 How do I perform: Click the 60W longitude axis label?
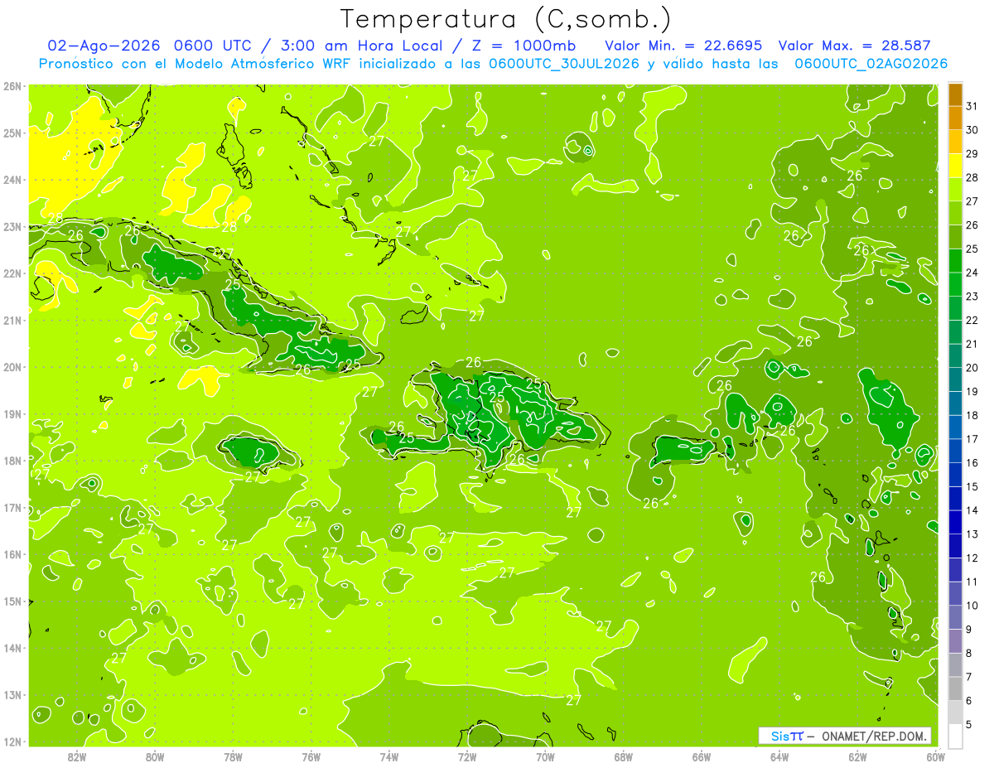click(x=935, y=756)
